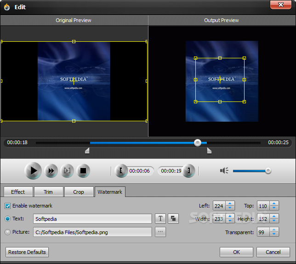Decrease the Height value with down arrow
This screenshot has height=264, width=296.
coord(274,221)
